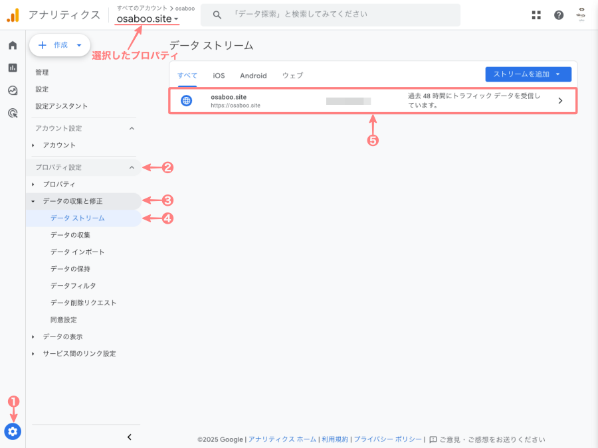This screenshot has width=598, height=448.
Task: Select データの収集 menu item
Action: 70,235
